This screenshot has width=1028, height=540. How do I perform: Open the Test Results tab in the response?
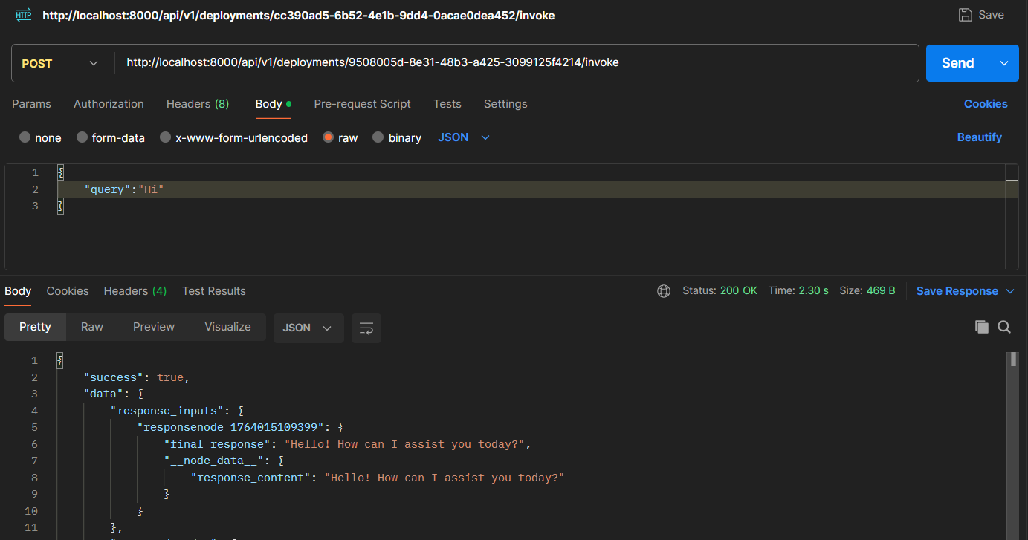214,290
